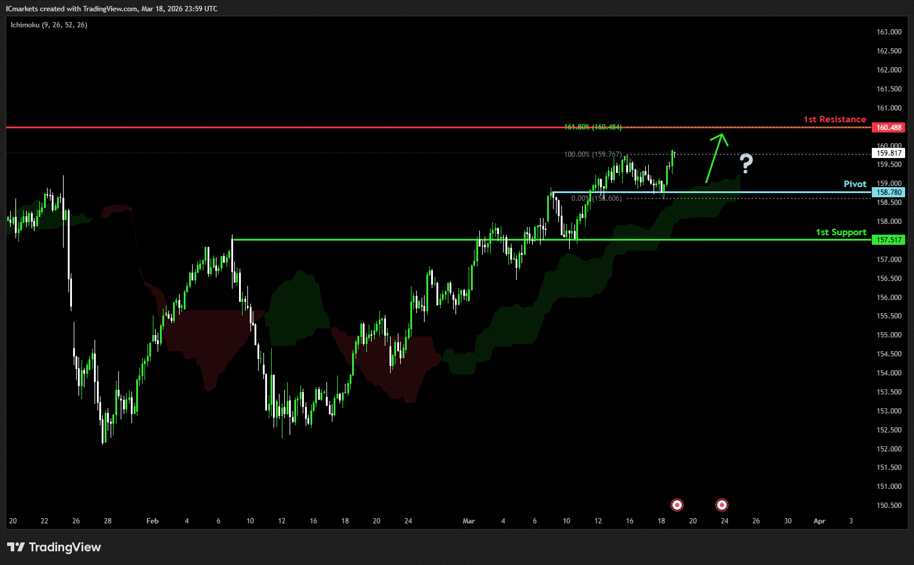Click the 1st Support label
Image resolution: width=914 pixels, height=565 pixels.
tap(841, 232)
